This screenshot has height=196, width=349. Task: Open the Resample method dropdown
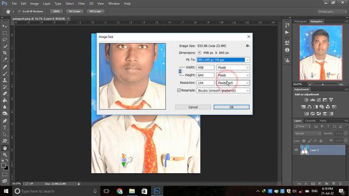[x=223, y=90]
